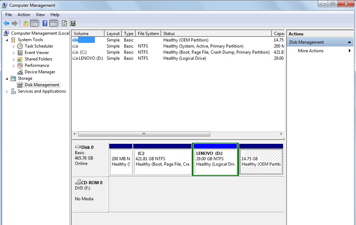Collapse the System Tools tree node
The height and width of the screenshot is (225, 356).
[8, 40]
